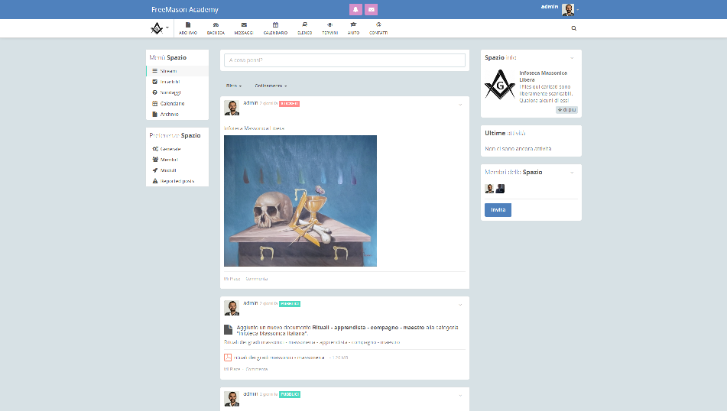Open Messaggi in the top navigation

click(243, 28)
